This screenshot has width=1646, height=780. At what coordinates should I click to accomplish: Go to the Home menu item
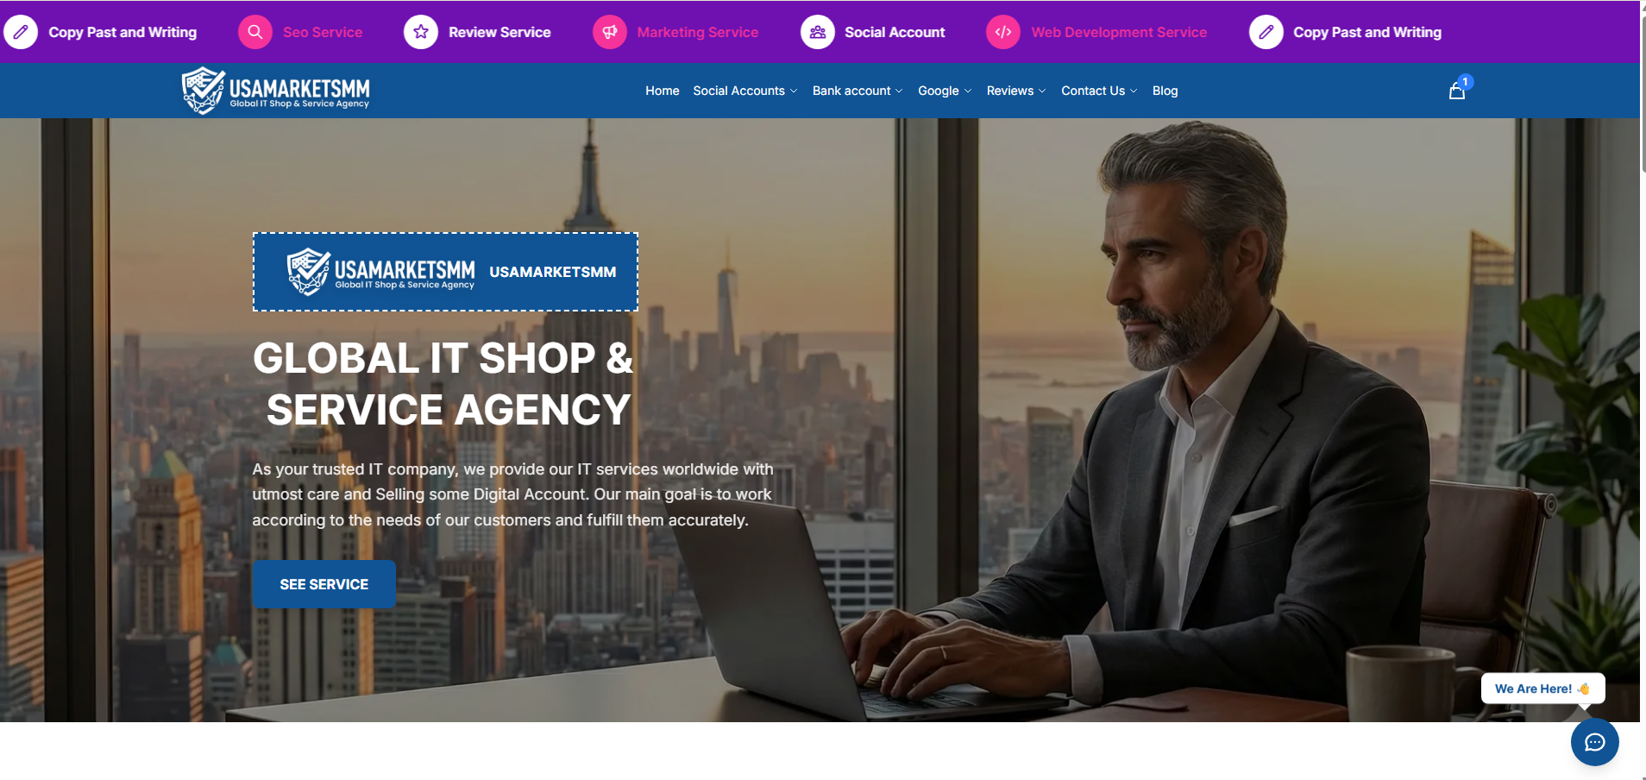pos(663,91)
